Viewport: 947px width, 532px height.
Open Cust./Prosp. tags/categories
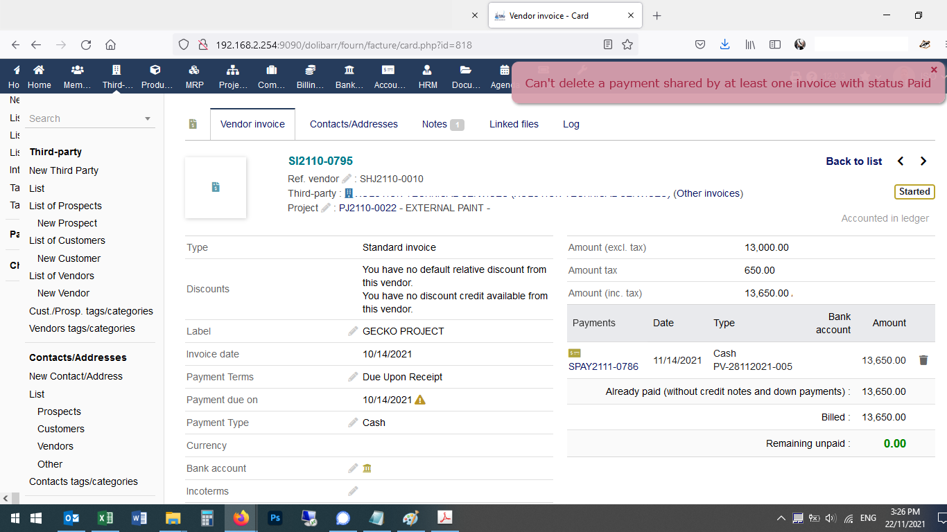point(91,311)
